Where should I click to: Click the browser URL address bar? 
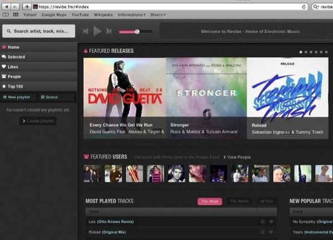[170, 7]
